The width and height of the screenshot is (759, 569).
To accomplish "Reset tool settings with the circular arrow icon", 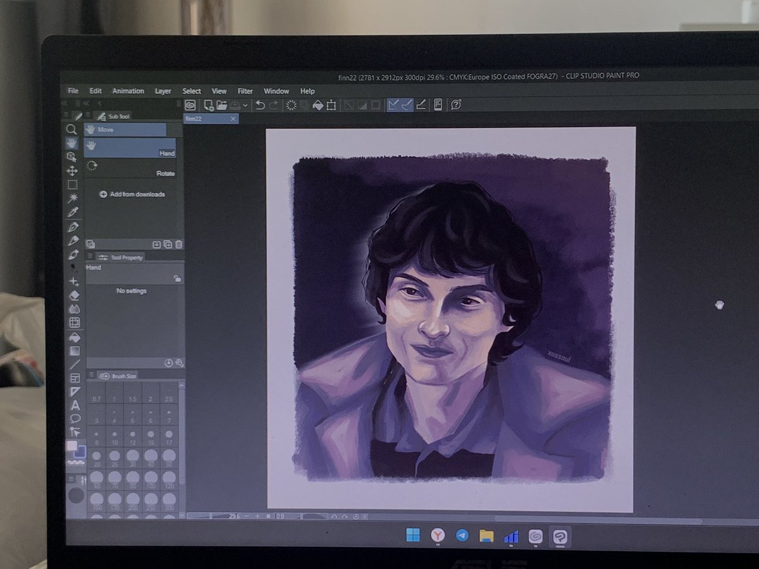I will pyautogui.click(x=169, y=363).
